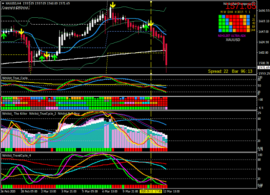Click the W timeframe header in the ADX dashboard
The height and width of the screenshot is (195, 270).
[x=225, y=12]
